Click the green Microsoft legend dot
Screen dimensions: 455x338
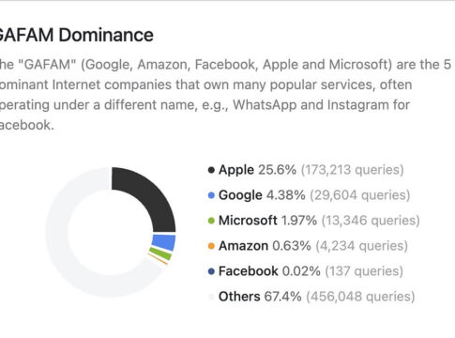coord(211,221)
